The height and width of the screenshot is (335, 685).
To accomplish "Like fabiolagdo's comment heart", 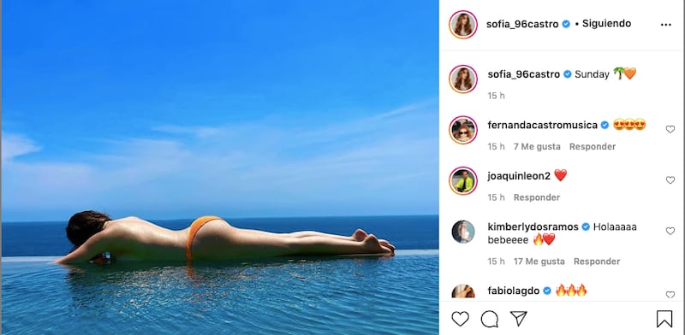I will pyautogui.click(x=670, y=295).
